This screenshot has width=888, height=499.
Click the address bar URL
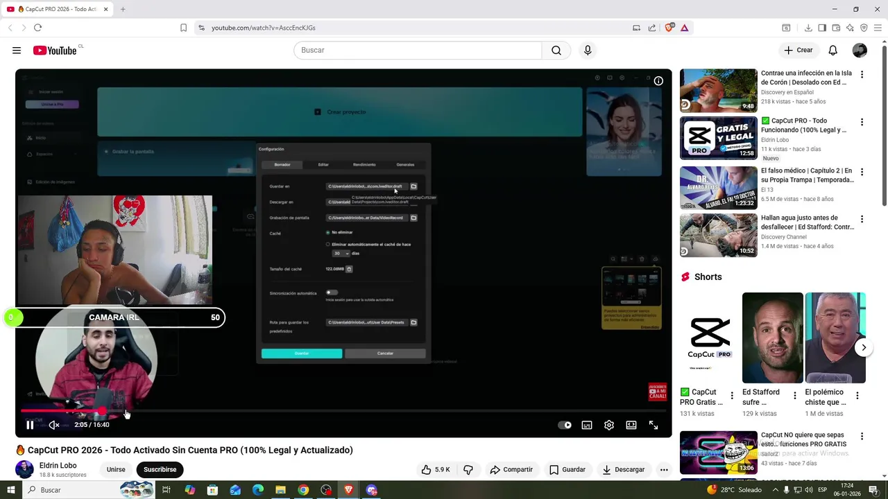point(264,28)
